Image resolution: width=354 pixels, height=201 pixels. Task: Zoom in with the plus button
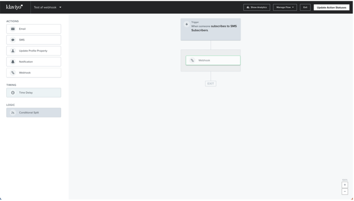coord(345,185)
